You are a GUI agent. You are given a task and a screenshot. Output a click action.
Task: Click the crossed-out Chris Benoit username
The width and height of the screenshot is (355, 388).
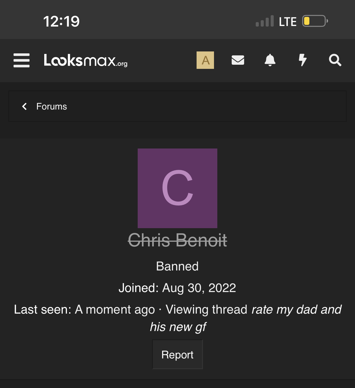tap(177, 240)
